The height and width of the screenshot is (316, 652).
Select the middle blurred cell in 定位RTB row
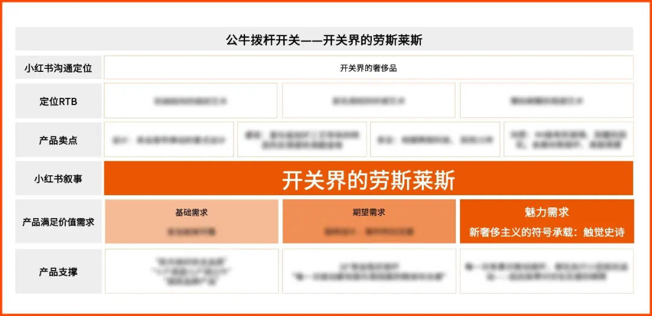368,101
